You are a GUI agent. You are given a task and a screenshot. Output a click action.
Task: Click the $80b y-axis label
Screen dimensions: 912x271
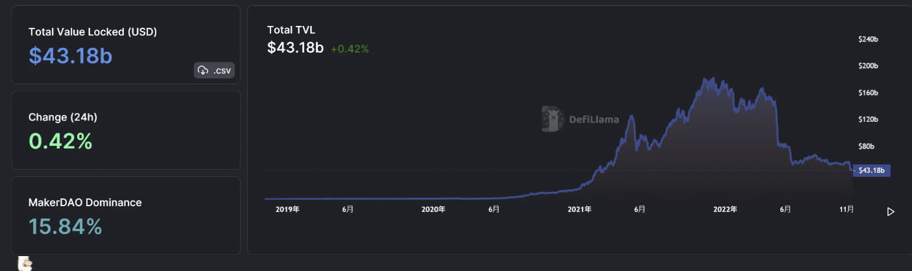coord(866,146)
